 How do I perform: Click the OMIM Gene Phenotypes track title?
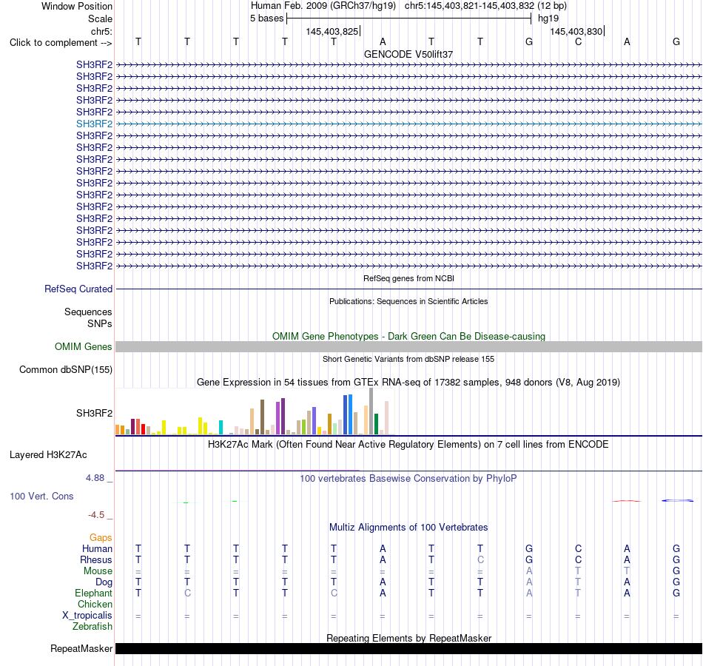[x=408, y=337]
